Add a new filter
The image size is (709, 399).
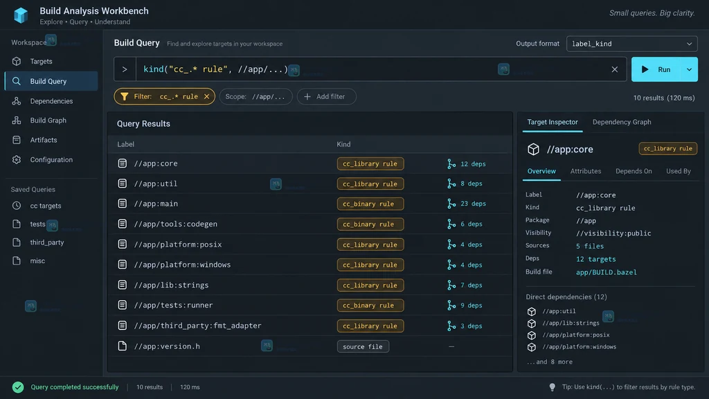point(326,96)
